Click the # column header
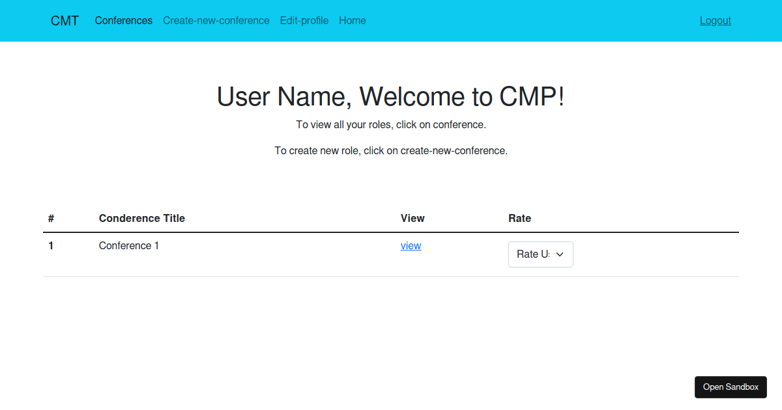The image size is (782, 410). tap(51, 218)
